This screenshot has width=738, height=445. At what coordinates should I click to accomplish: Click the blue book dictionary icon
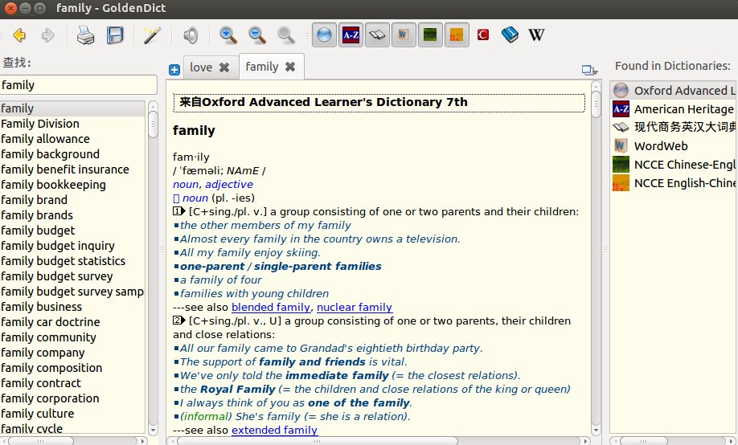tap(510, 35)
